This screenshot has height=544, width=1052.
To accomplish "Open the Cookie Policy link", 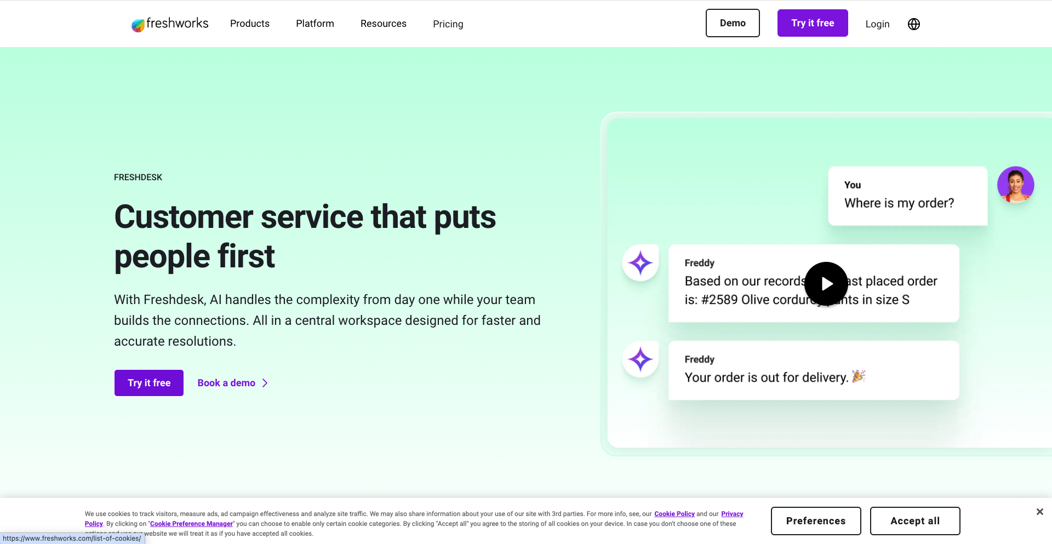I will [x=674, y=514].
